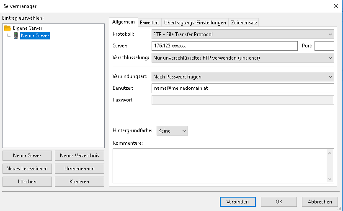343x211 pixels.
Task: Click the Benutzer username field
Action: click(242, 88)
